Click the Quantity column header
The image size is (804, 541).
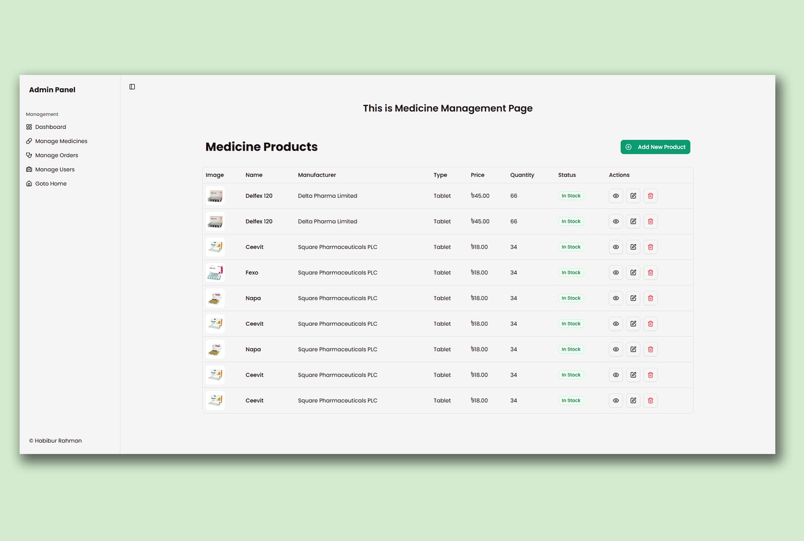click(522, 175)
